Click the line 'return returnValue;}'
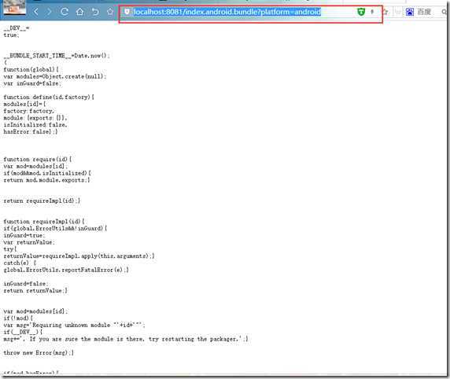Screen dimensions: 450x379 point(35,291)
